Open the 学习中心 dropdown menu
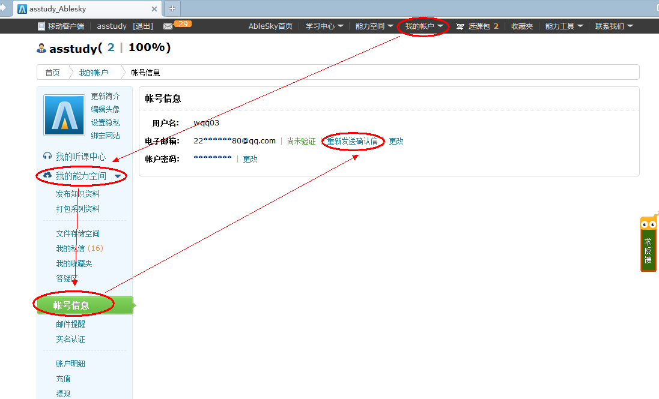The image size is (659, 399). pos(324,26)
